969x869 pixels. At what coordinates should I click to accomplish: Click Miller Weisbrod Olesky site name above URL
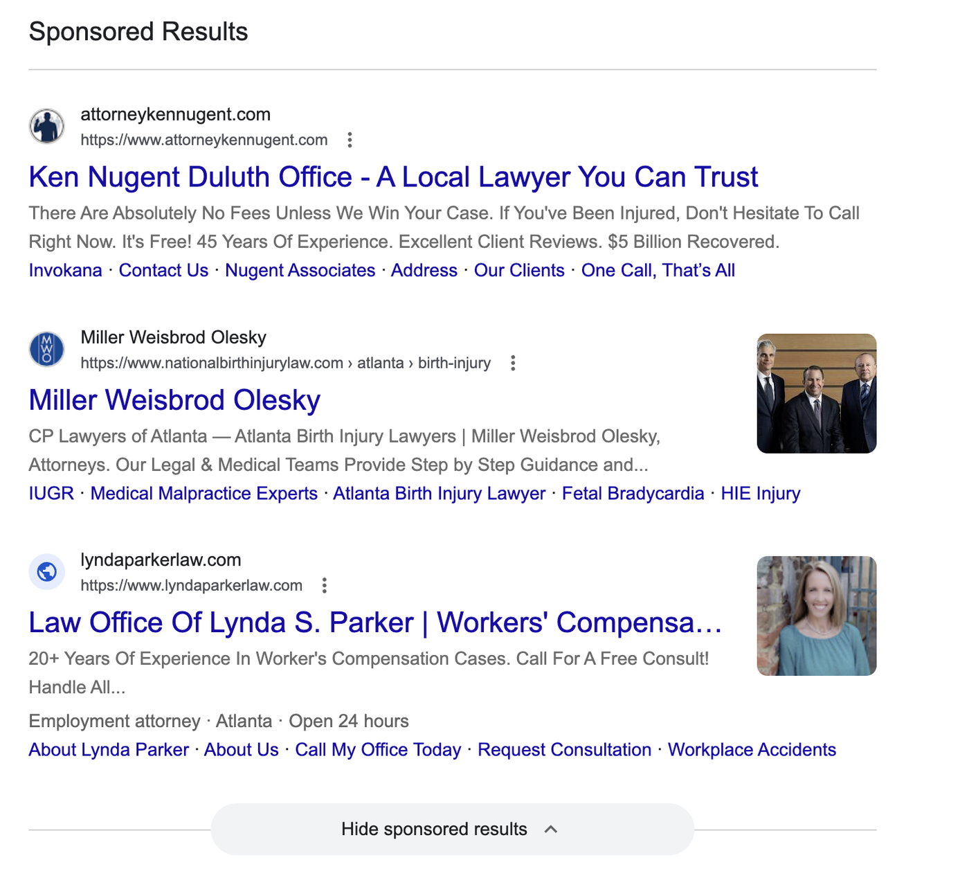pyautogui.click(x=174, y=337)
